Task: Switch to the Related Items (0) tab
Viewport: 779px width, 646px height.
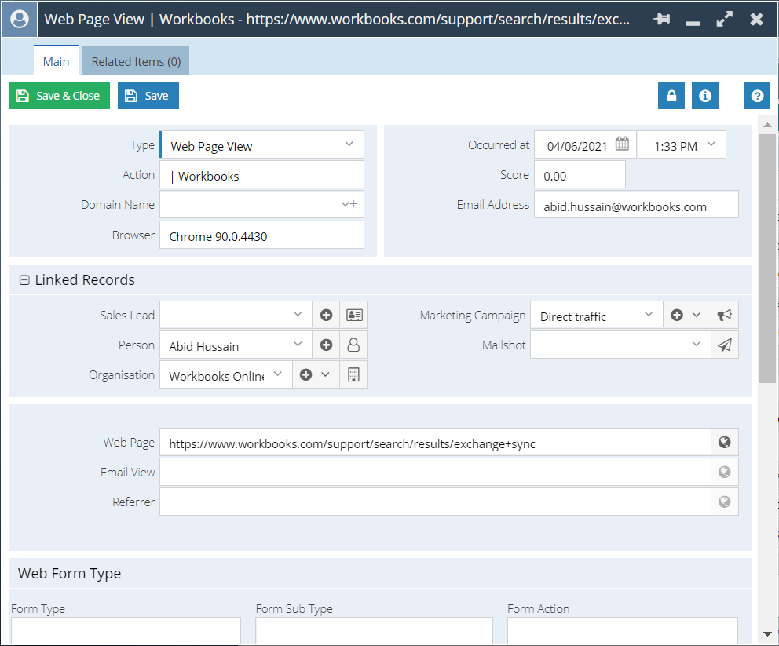Action: tap(136, 61)
